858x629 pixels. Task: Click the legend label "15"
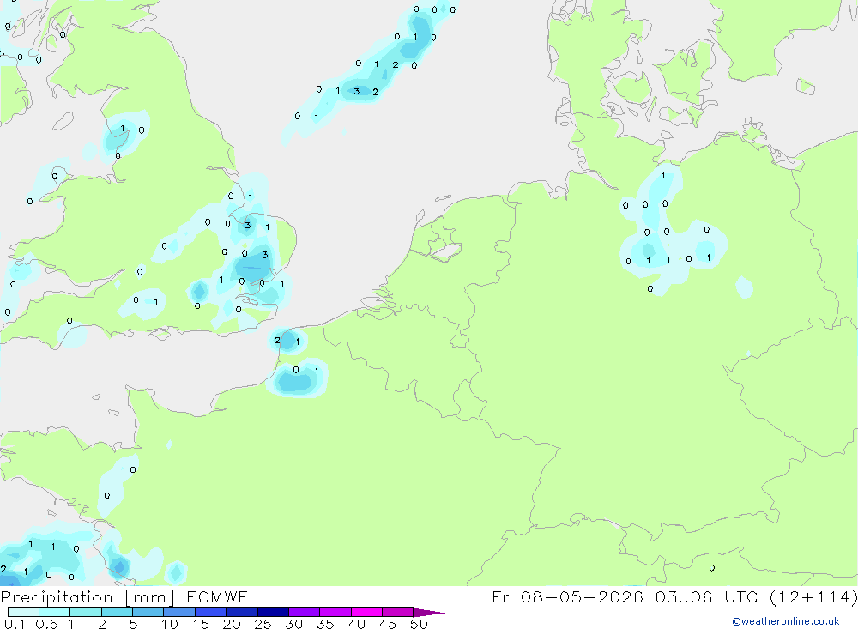[x=201, y=624]
